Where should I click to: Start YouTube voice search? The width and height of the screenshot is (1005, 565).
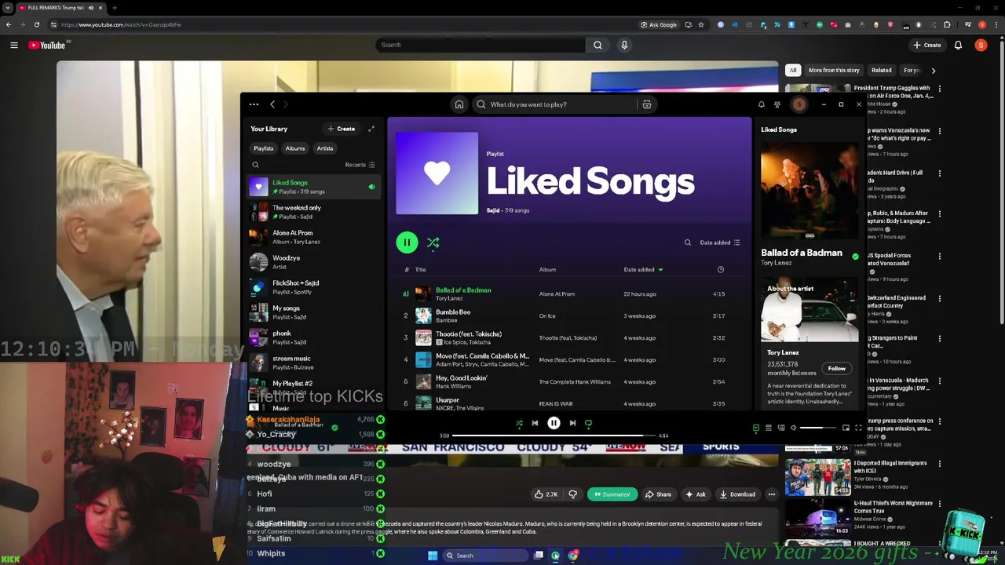pos(624,45)
